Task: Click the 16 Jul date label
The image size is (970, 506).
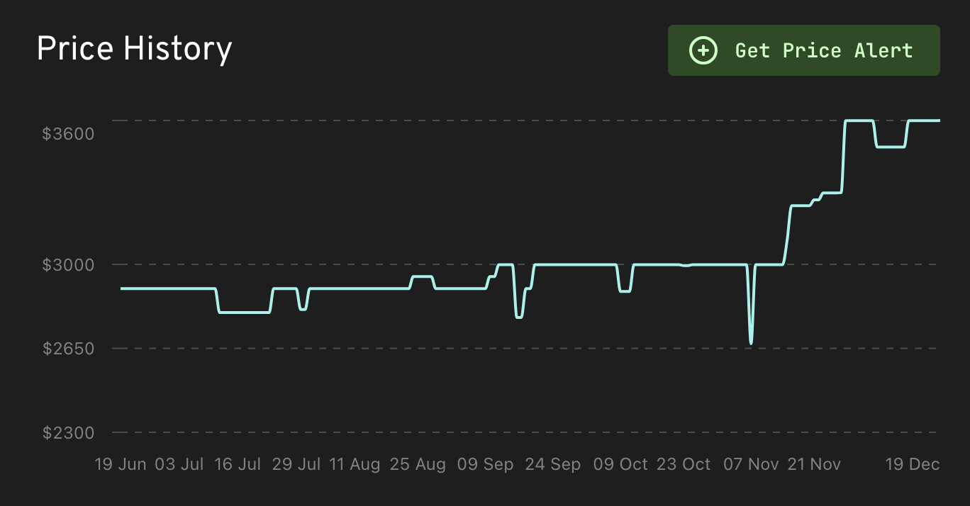Action: [x=238, y=464]
